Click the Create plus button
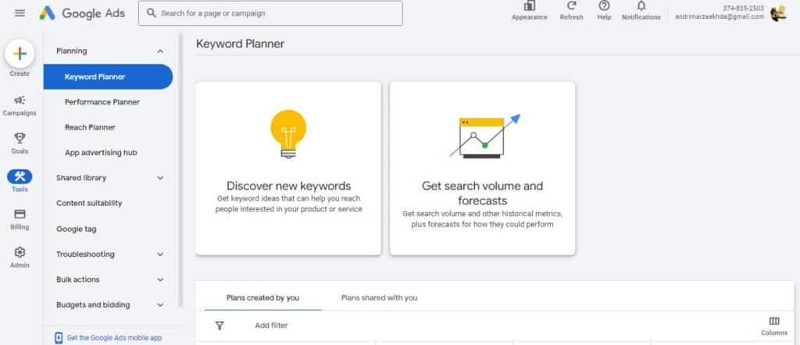This screenshot has width=800, height=345. point(20,54)
